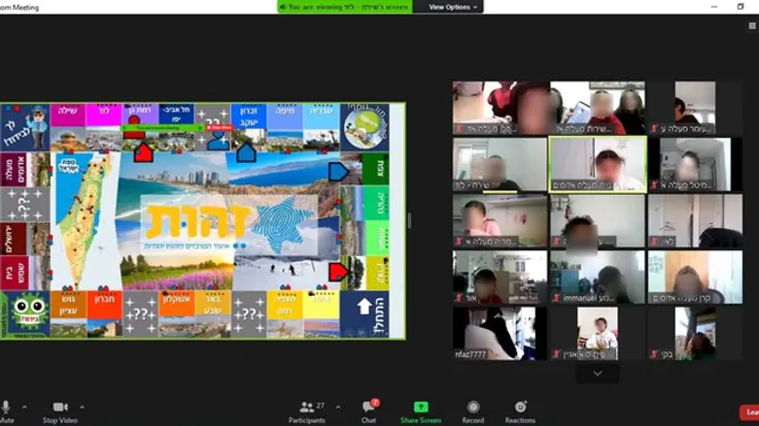Expand the audio options arrow beside Mute
759x426 pixels.
coord(24,407)
